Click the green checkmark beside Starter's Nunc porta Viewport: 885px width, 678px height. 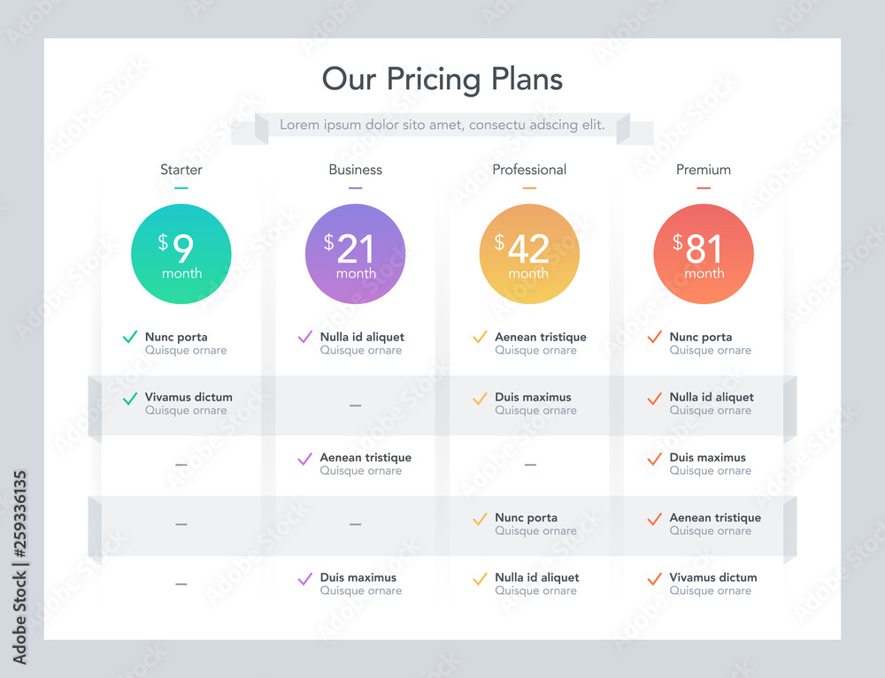130,337
